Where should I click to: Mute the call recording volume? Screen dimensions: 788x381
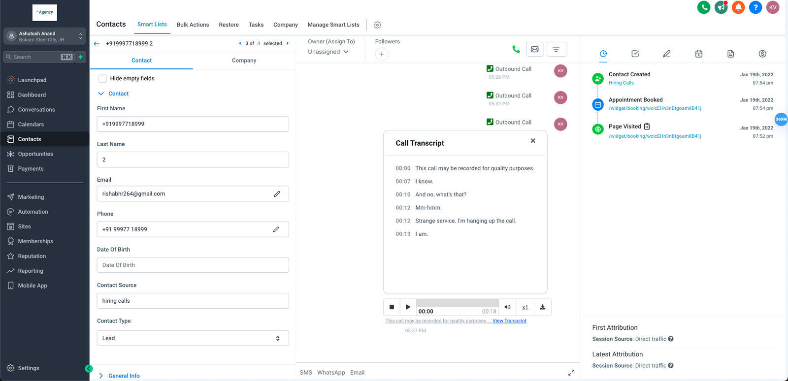point(507,307)
